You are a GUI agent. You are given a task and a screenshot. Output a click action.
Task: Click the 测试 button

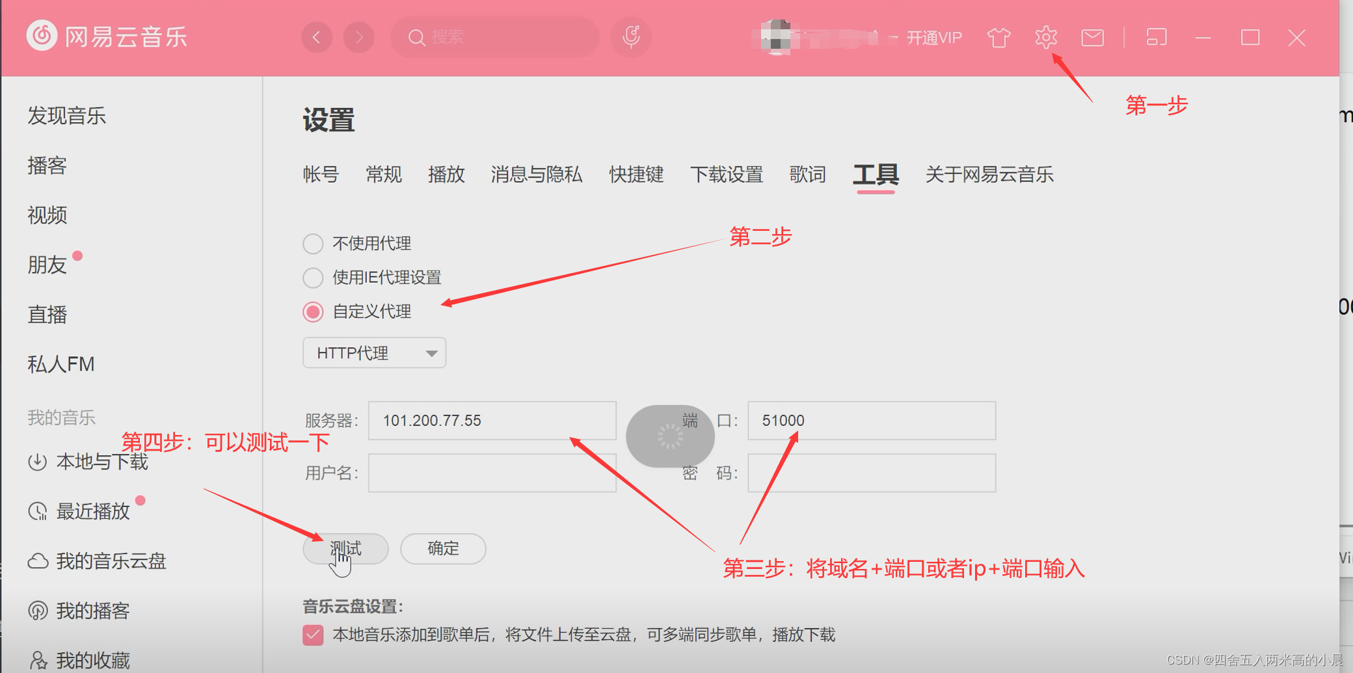tap(345, 549)
